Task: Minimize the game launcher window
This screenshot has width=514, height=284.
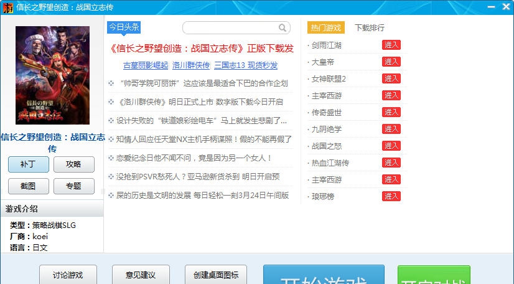Action: (x=491, y=7)
